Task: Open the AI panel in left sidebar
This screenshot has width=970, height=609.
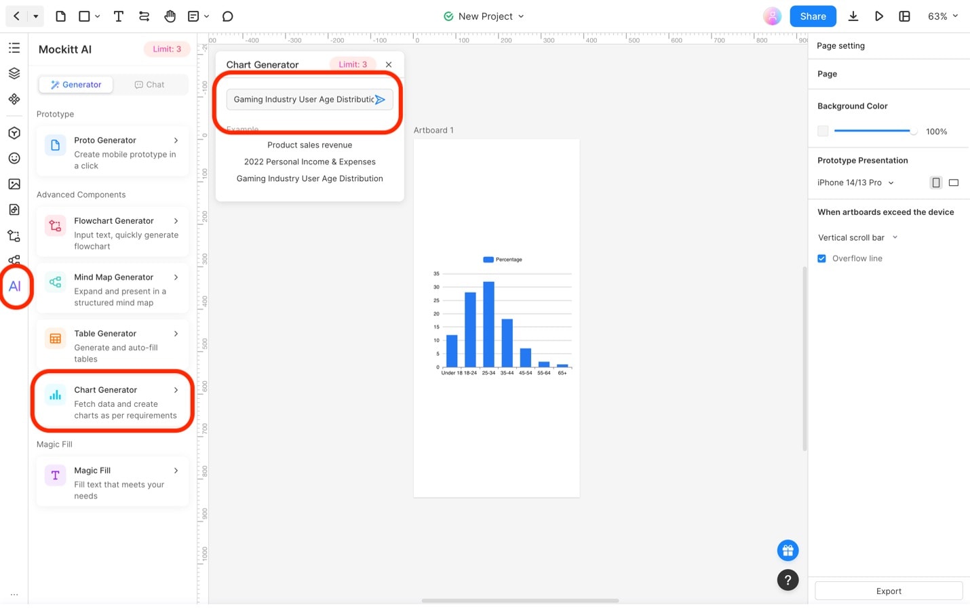Action: point(14,286)
